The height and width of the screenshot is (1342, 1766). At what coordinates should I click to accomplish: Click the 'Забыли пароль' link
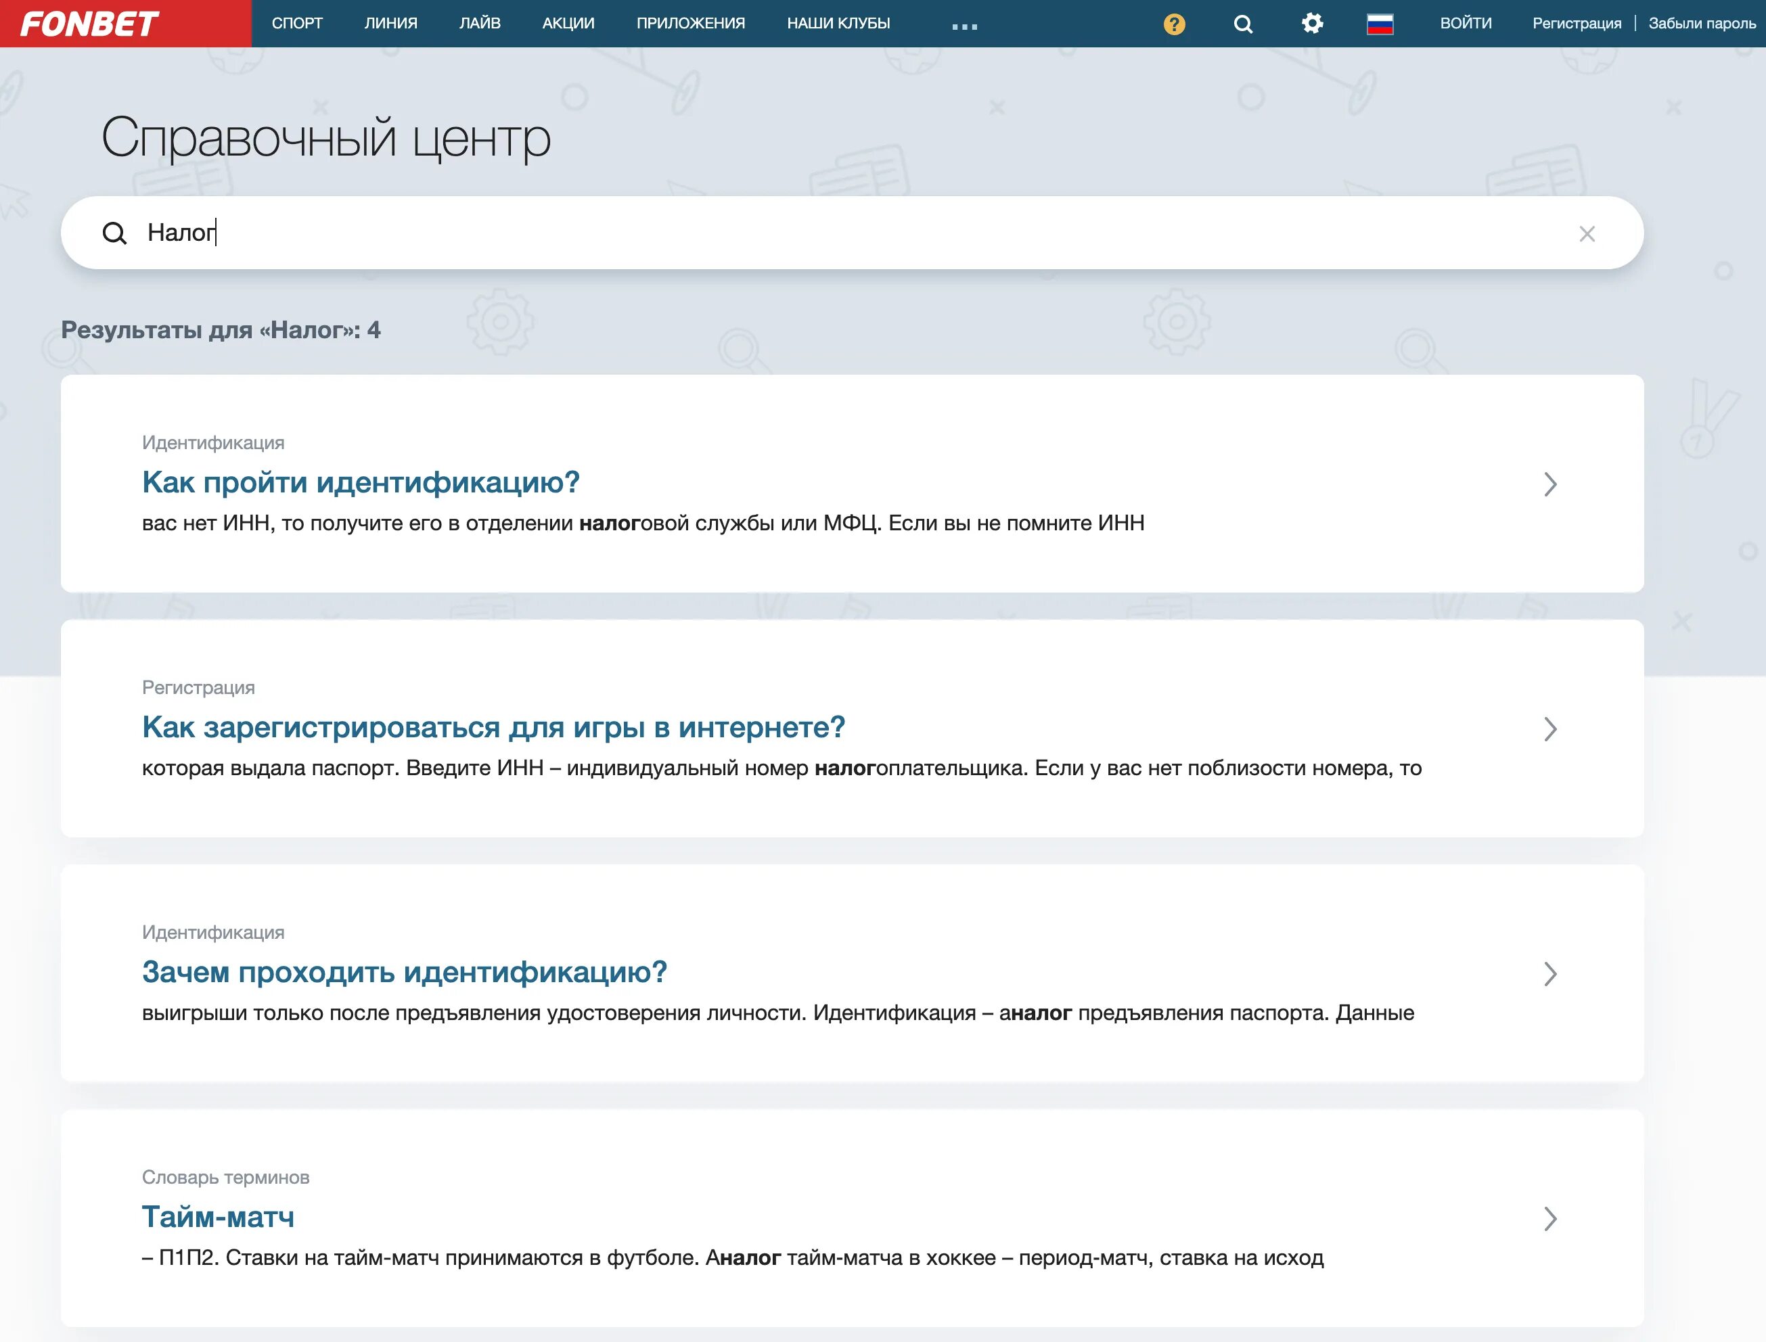[x=1702, y=23]
